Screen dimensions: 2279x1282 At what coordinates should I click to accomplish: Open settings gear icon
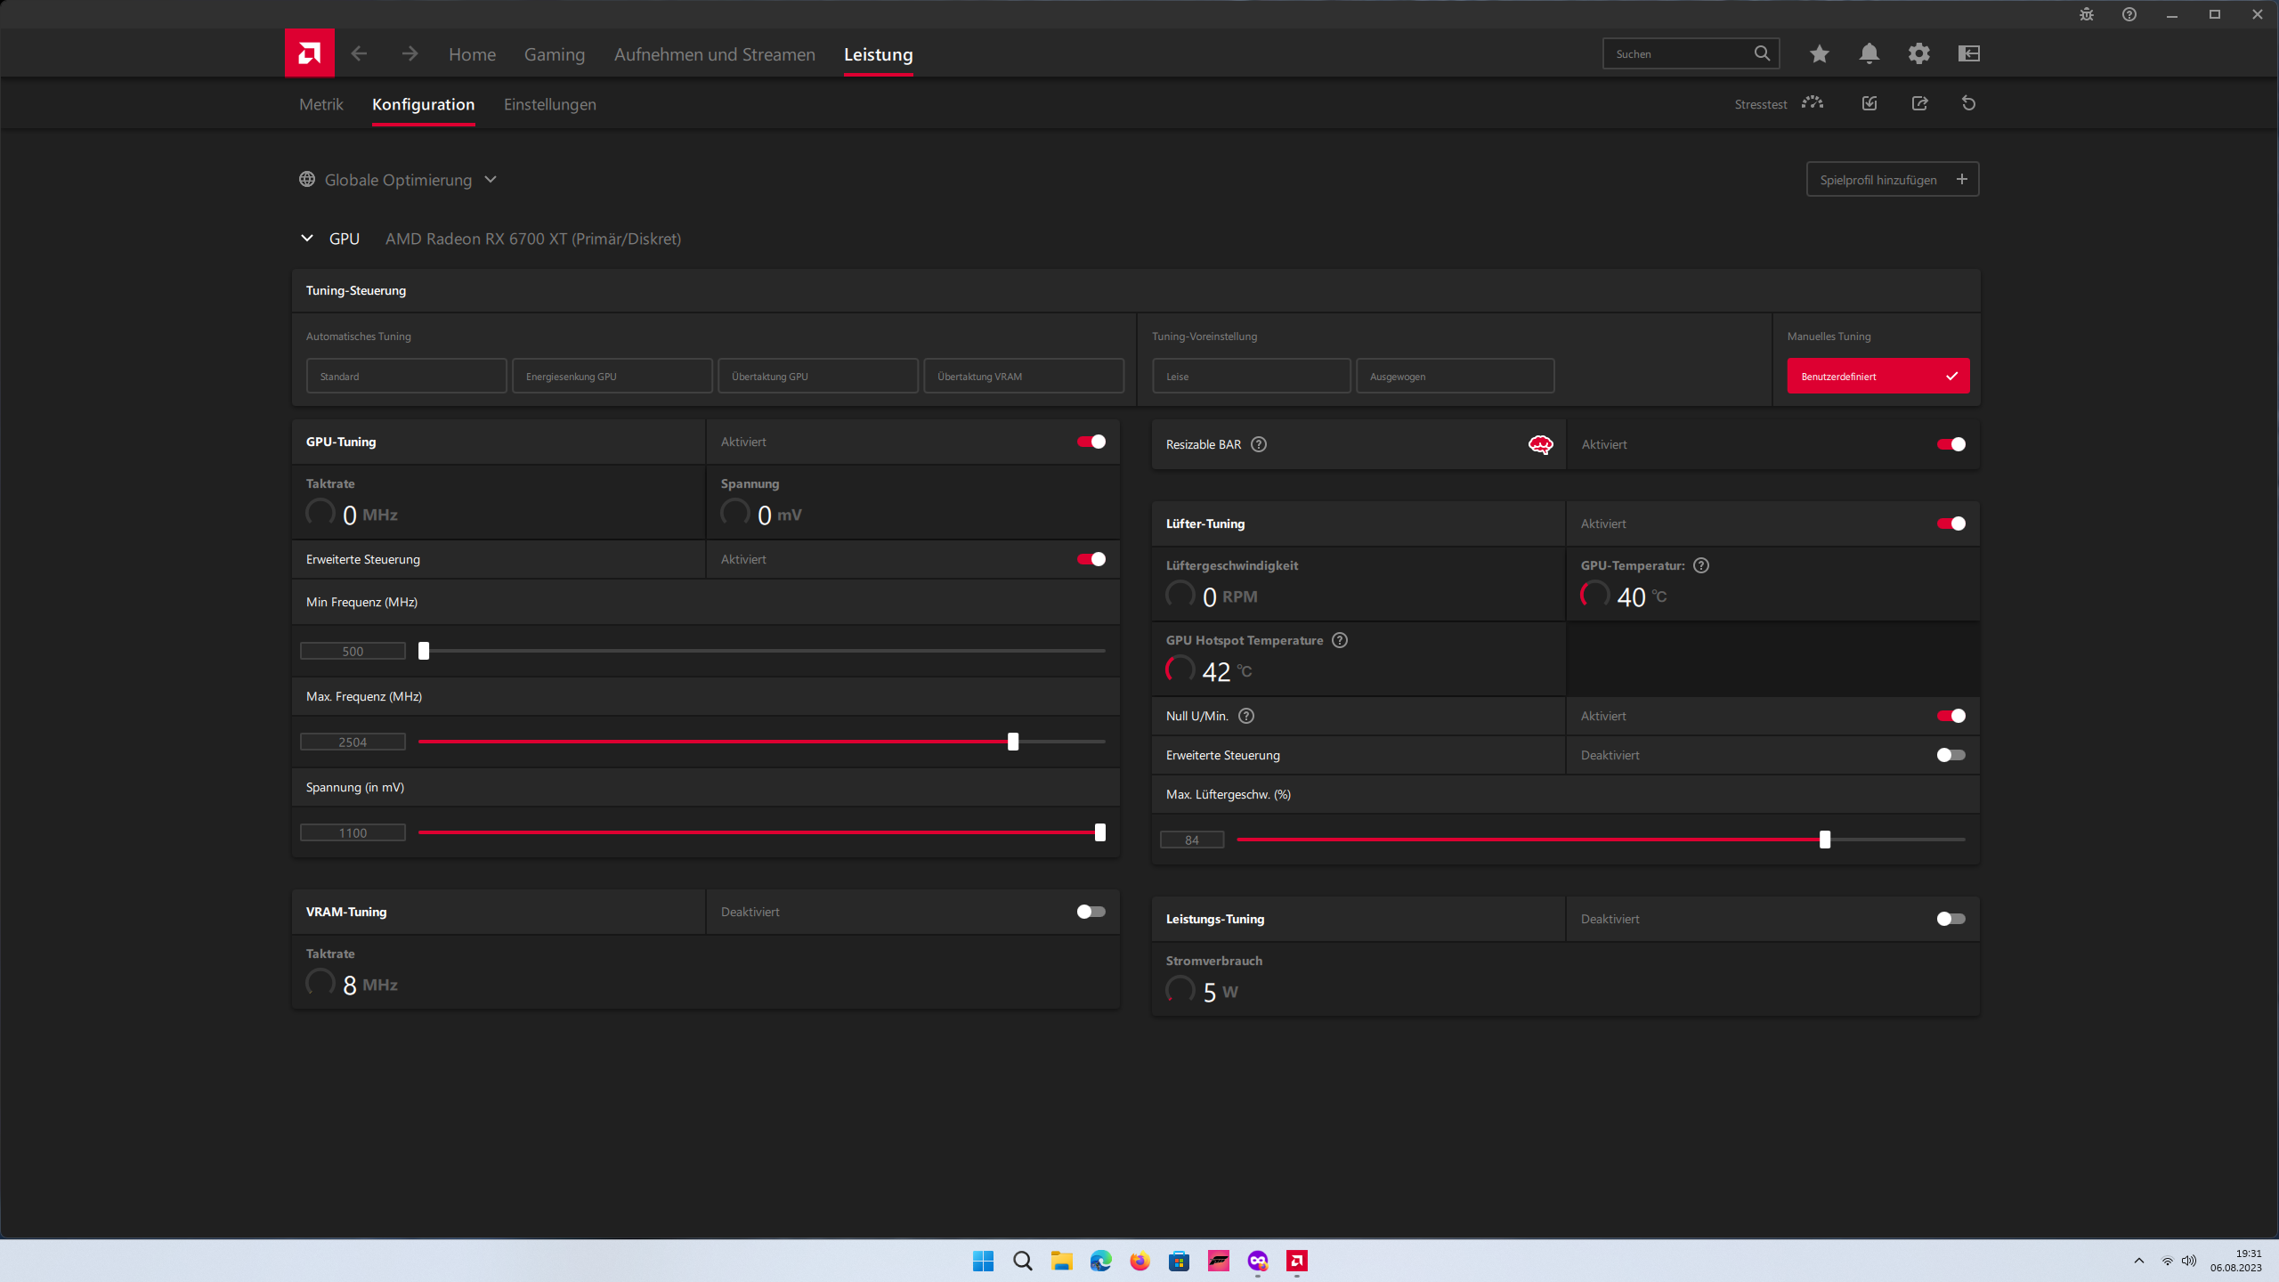[1918, 53]
